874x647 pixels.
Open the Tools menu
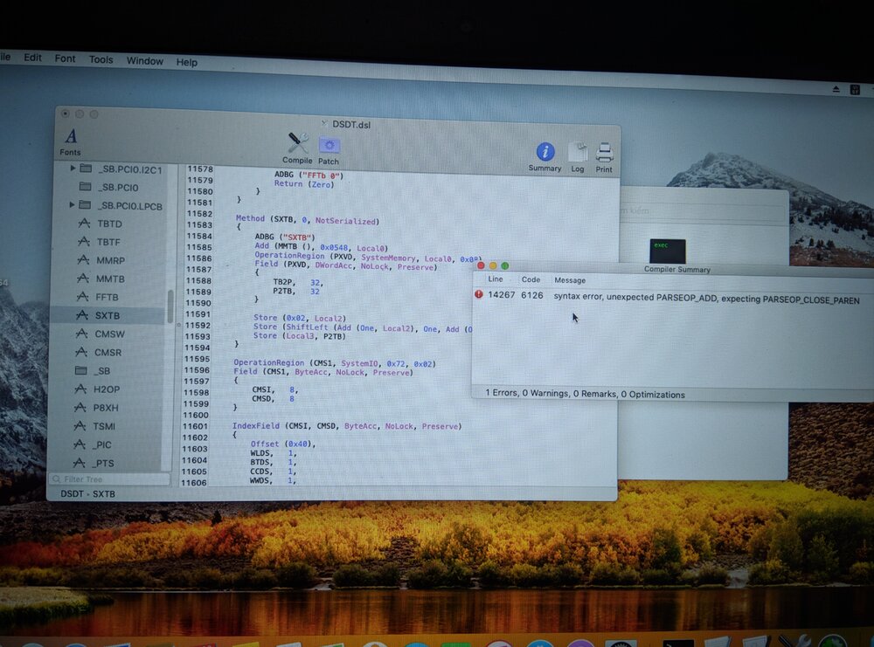[x=101, y=59]
